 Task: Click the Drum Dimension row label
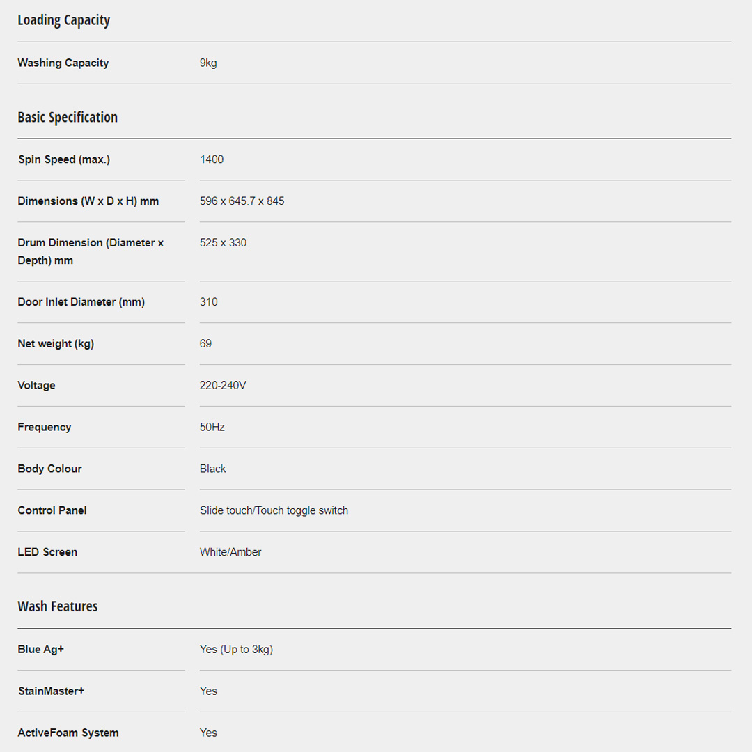click(91, 251)
